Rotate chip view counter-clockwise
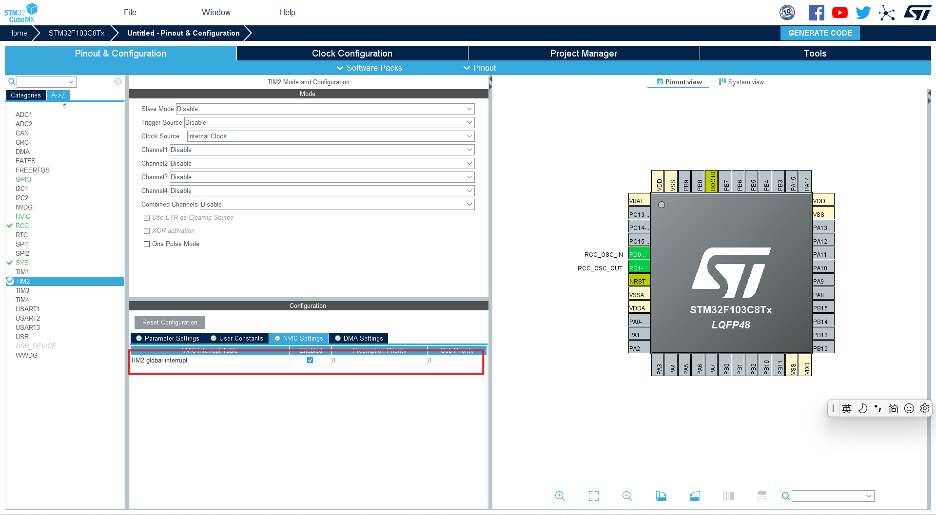 tap(695, 496)
